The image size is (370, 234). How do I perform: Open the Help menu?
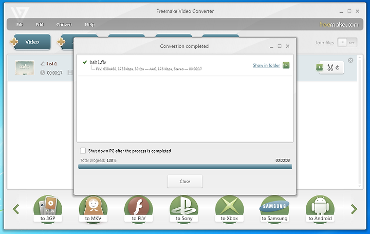tap(89, 25)
